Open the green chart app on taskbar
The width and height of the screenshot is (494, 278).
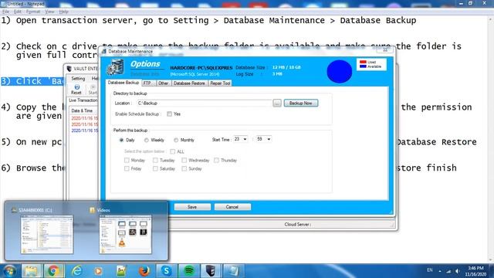[x=121, y=271]
